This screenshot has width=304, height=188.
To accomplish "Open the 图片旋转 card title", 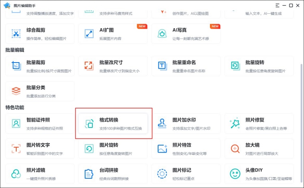I will coord(109,145).
